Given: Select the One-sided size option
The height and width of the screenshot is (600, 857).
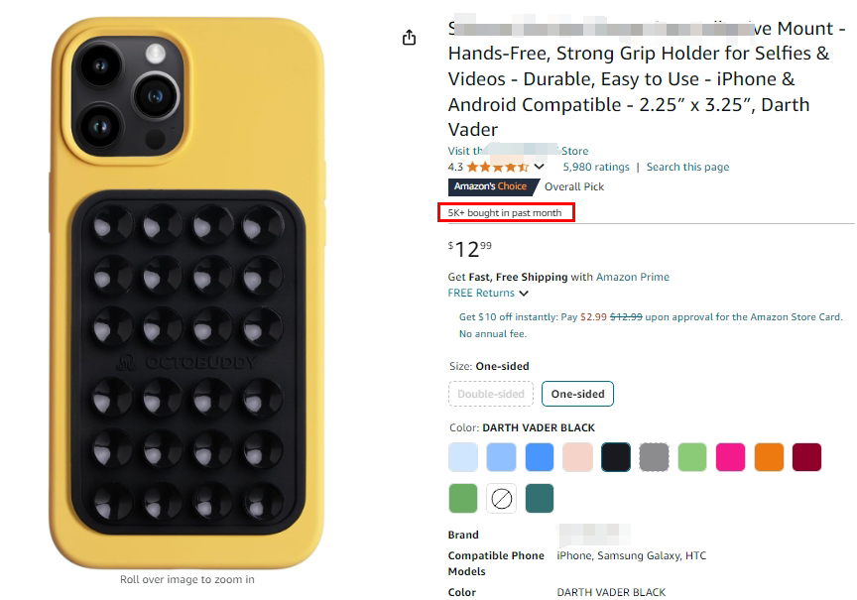Looking at the screenshot, I should (577, 394).
